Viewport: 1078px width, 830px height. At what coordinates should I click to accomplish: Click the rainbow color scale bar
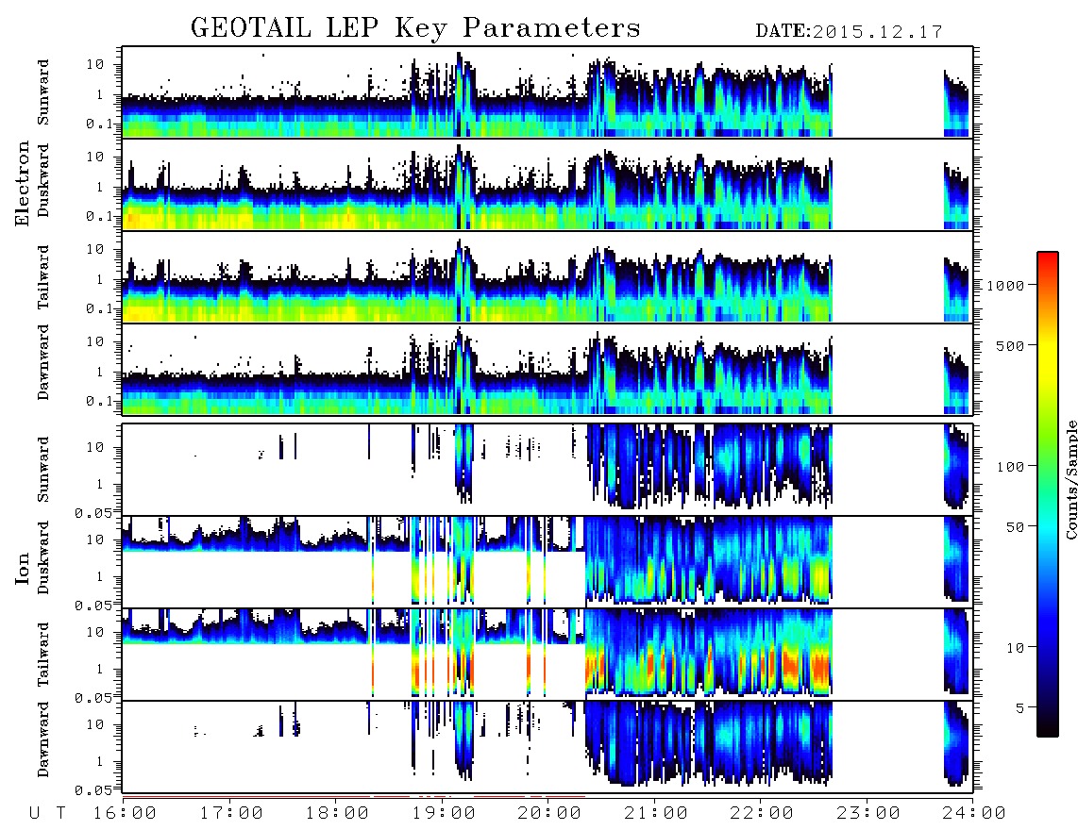click(x=1047, y=494)
